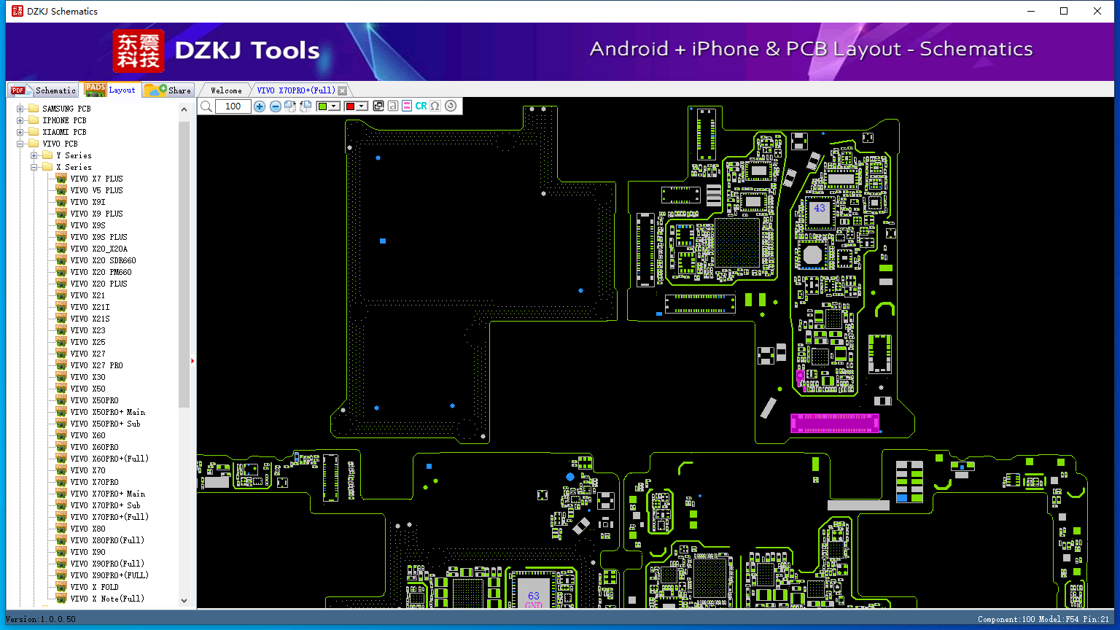Select VIVO X9S in the tree
Image resolution: width=1120 pixels, height=630 pixels.
[88, 225]
